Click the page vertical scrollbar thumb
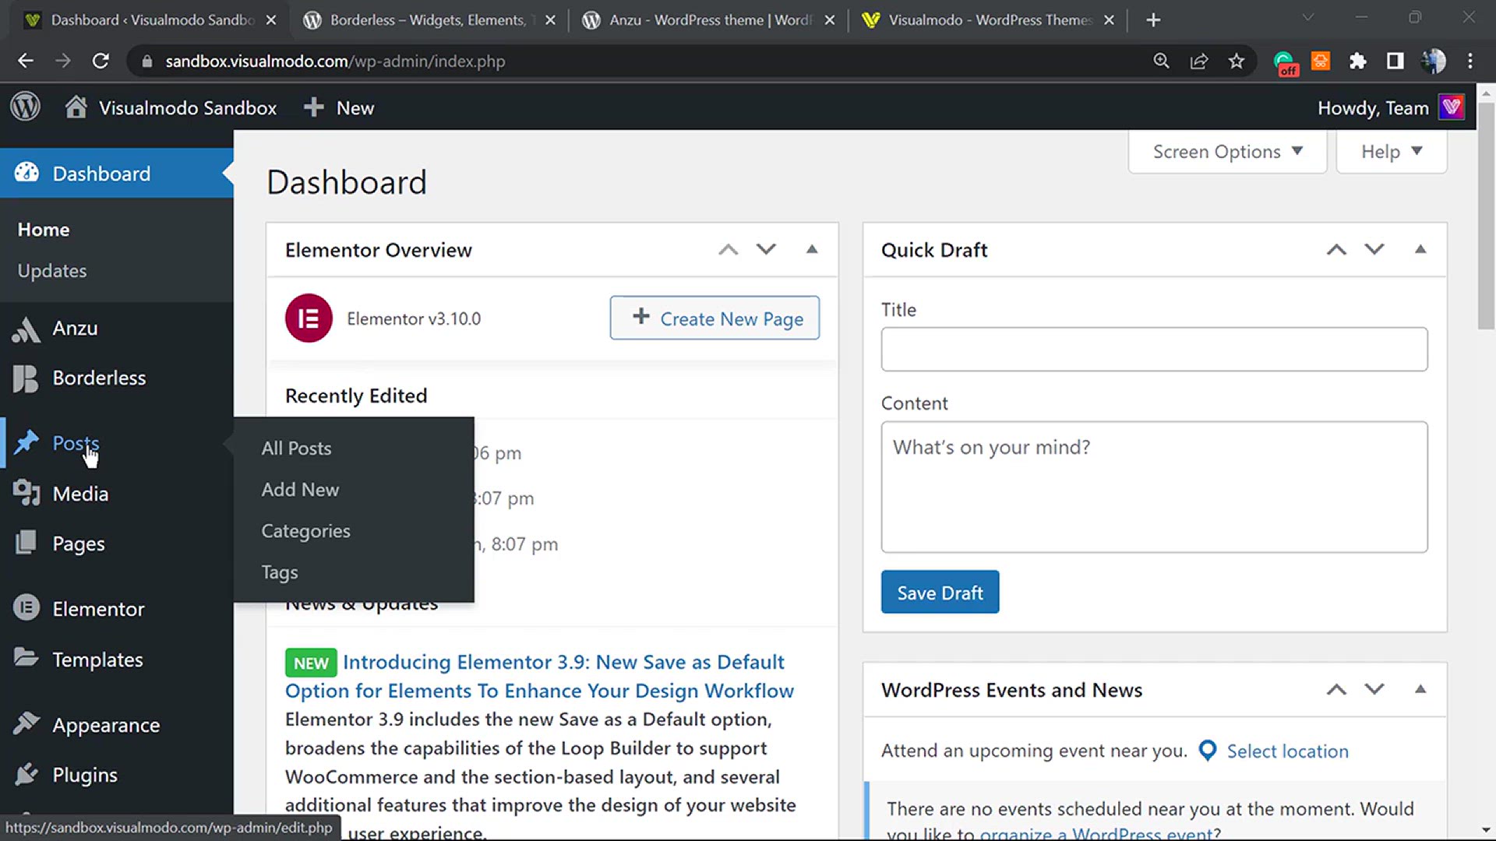The image size is (1496, 841). pyautogui.click(x=1486, y=216)
